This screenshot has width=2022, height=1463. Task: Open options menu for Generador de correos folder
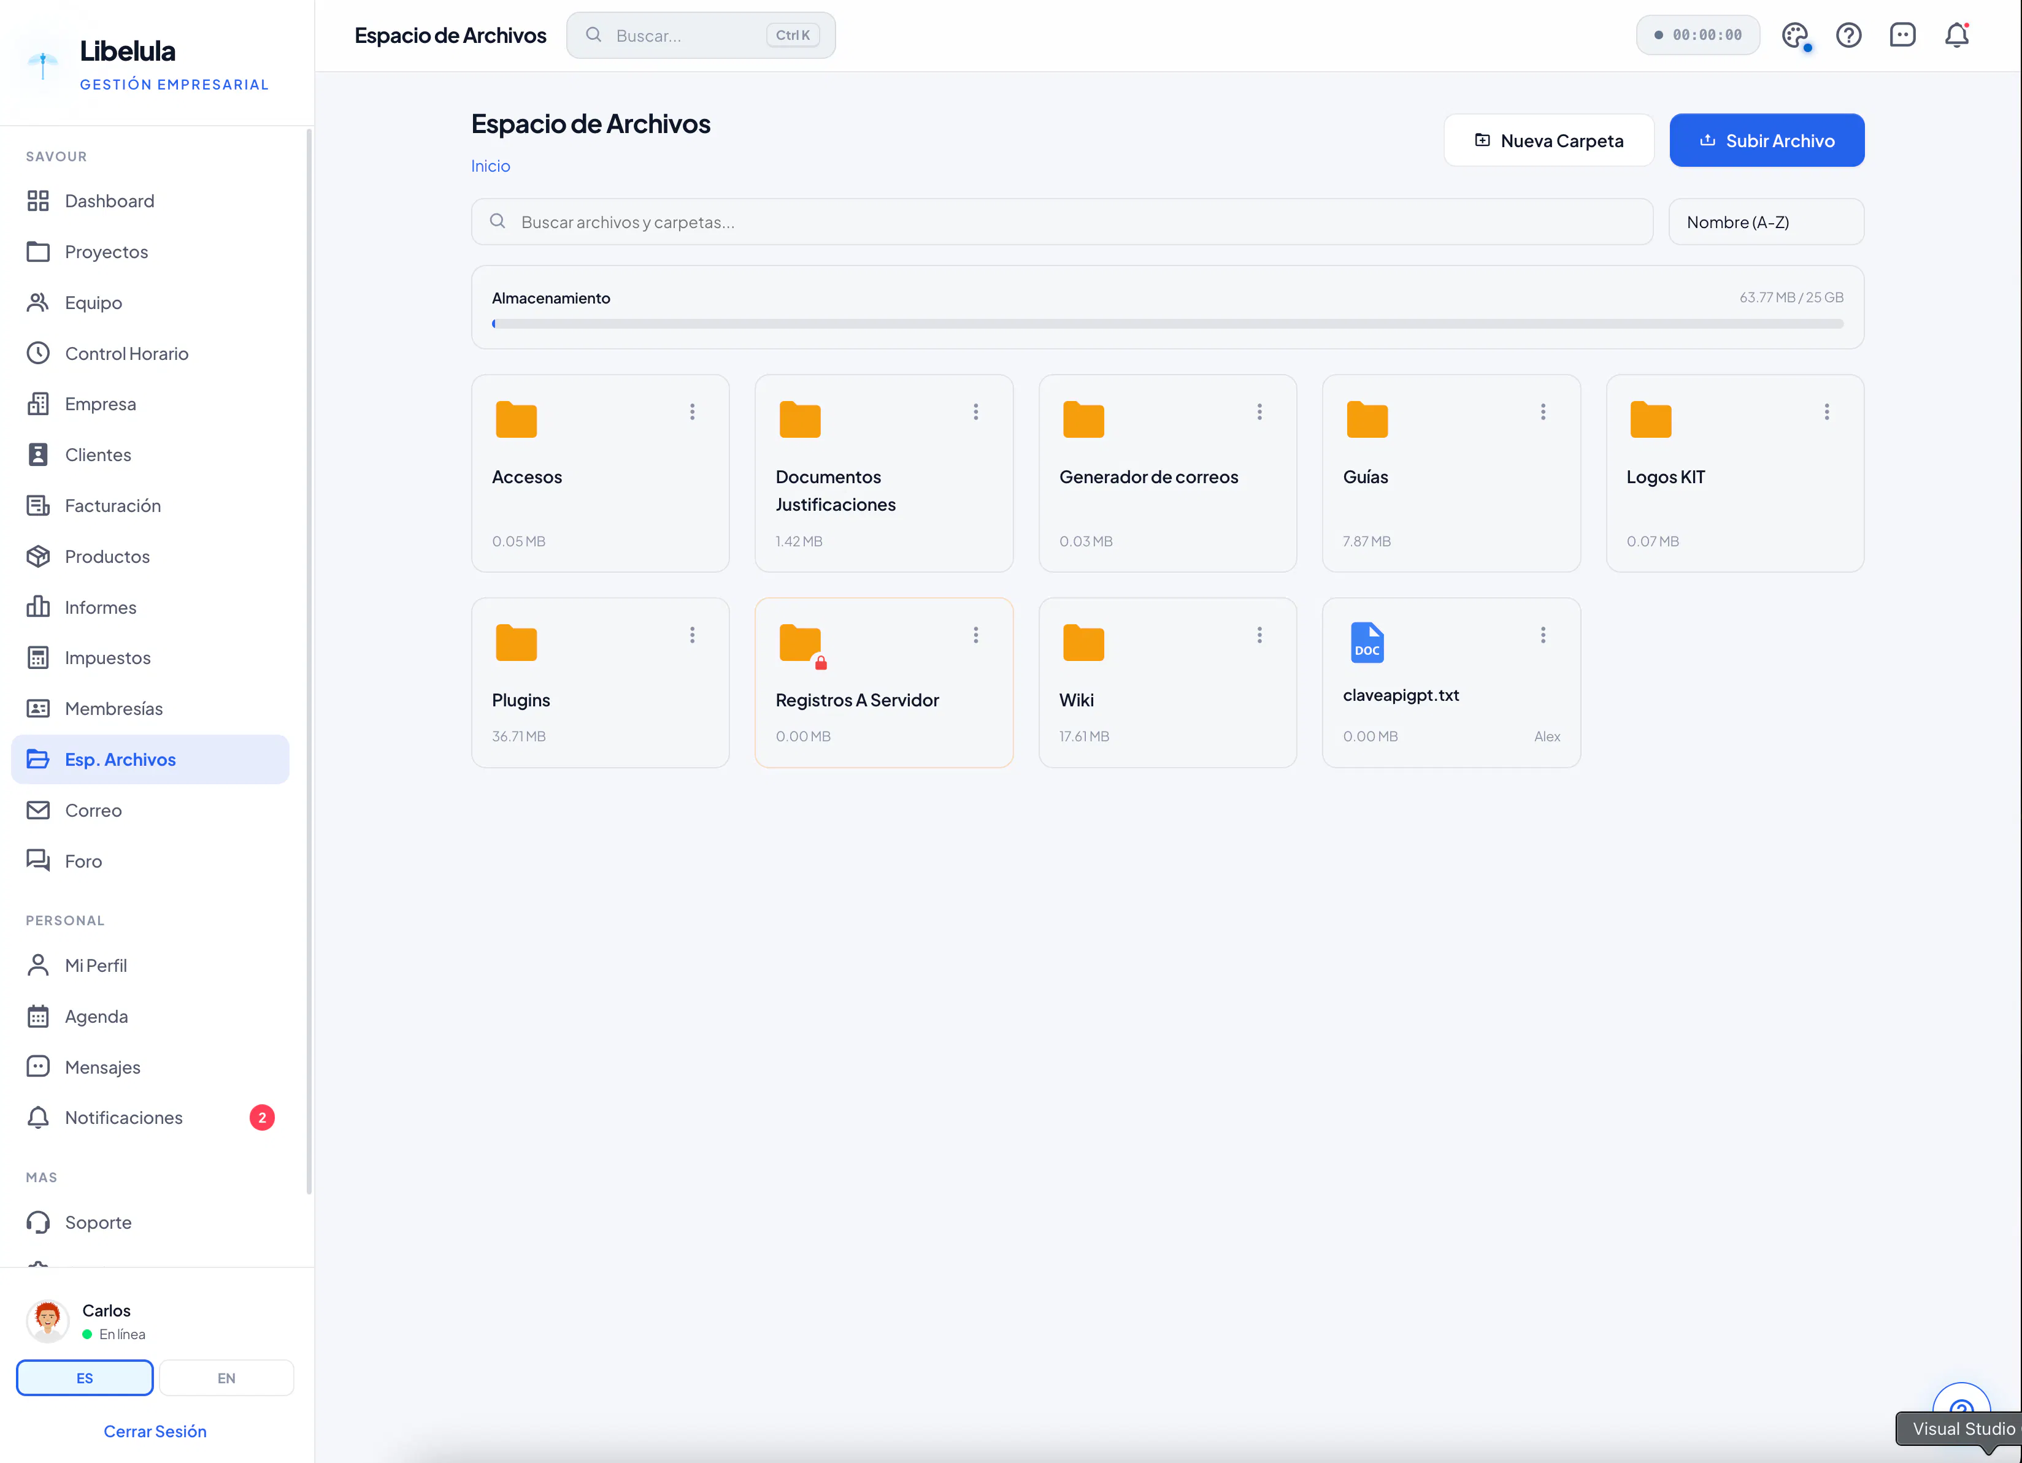pos(1259,411)
